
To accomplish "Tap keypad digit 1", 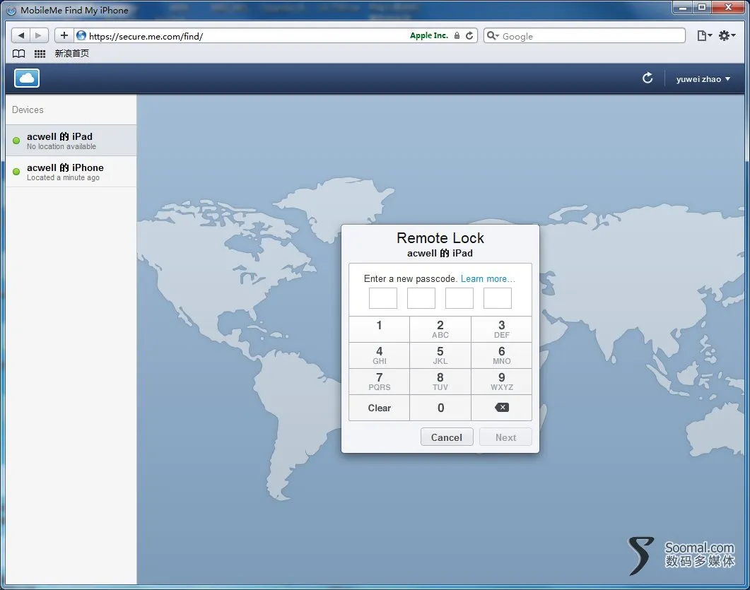I will [379, 329].
